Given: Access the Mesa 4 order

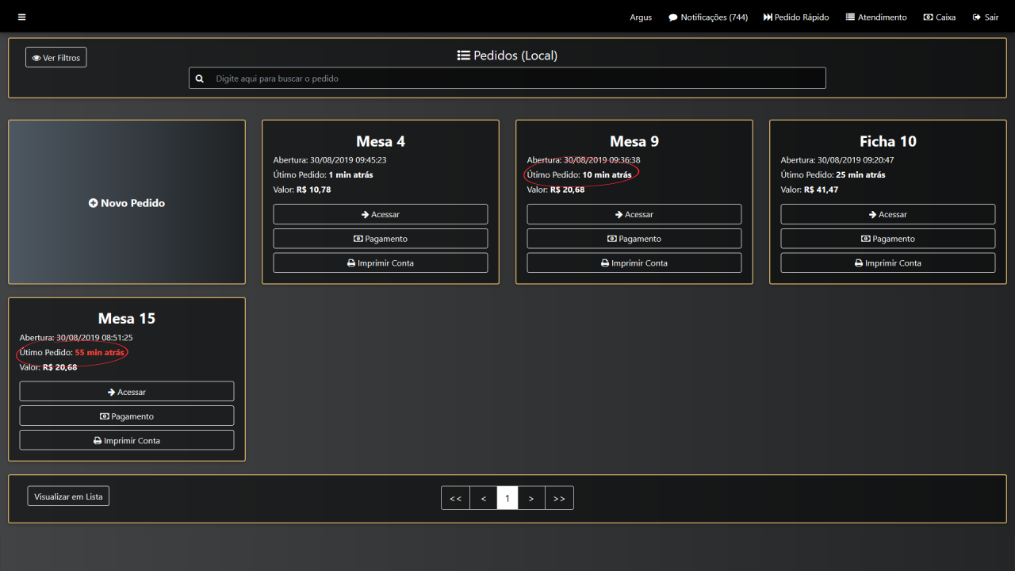Looking at the screenshot, I should coord(381,214).
